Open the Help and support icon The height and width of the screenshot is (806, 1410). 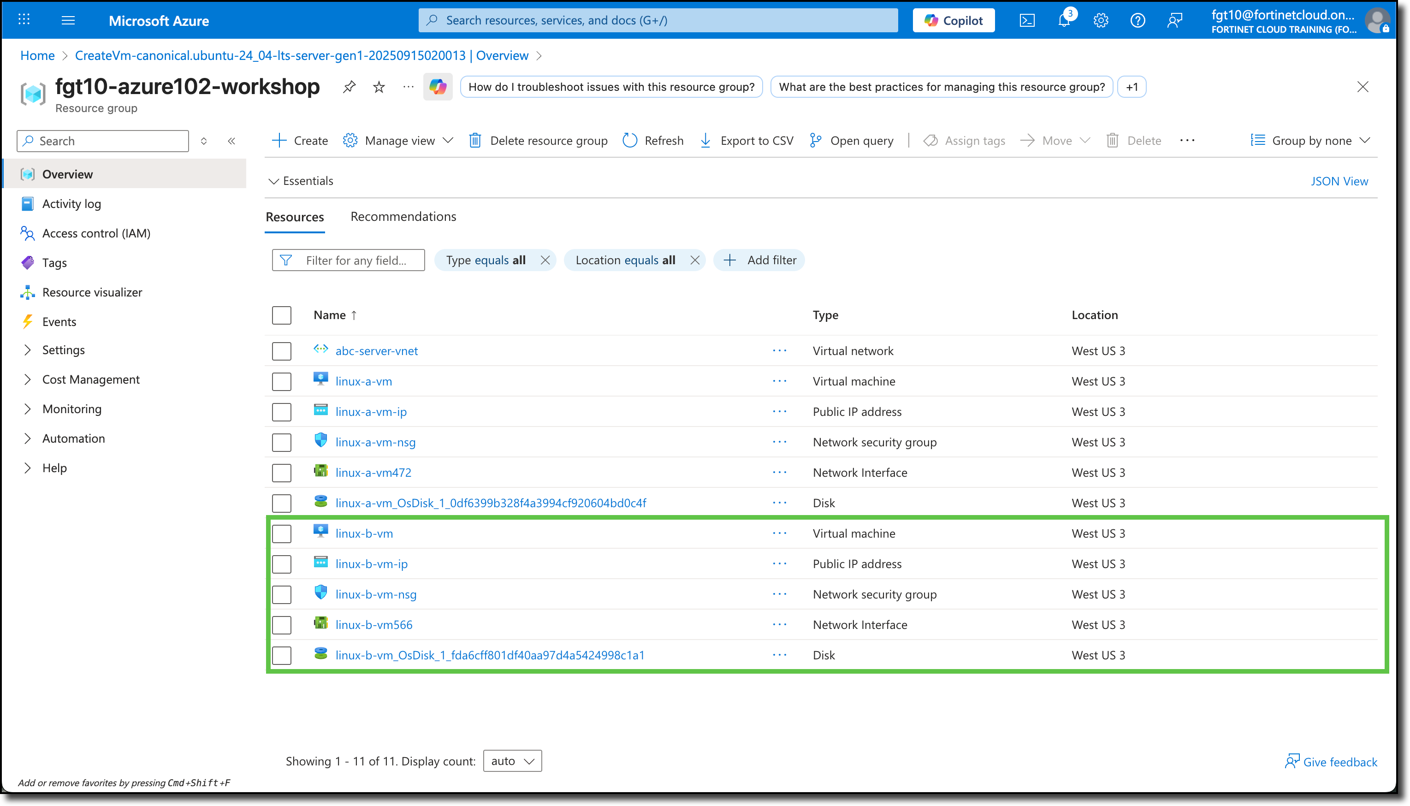coord(1138,20)
